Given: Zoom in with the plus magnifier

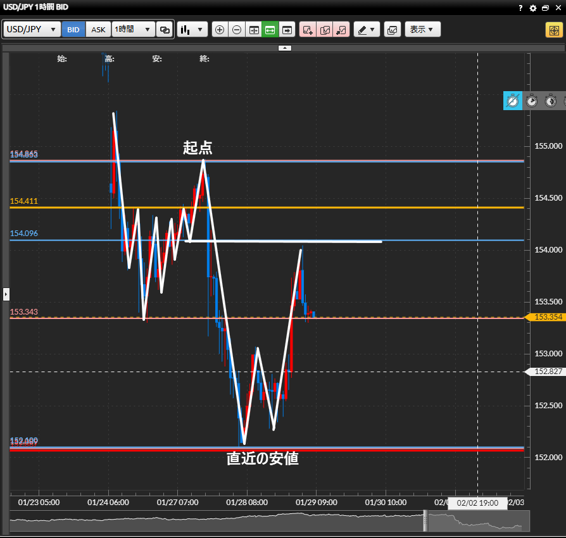Looking at the screenshot, I should 220,30.
